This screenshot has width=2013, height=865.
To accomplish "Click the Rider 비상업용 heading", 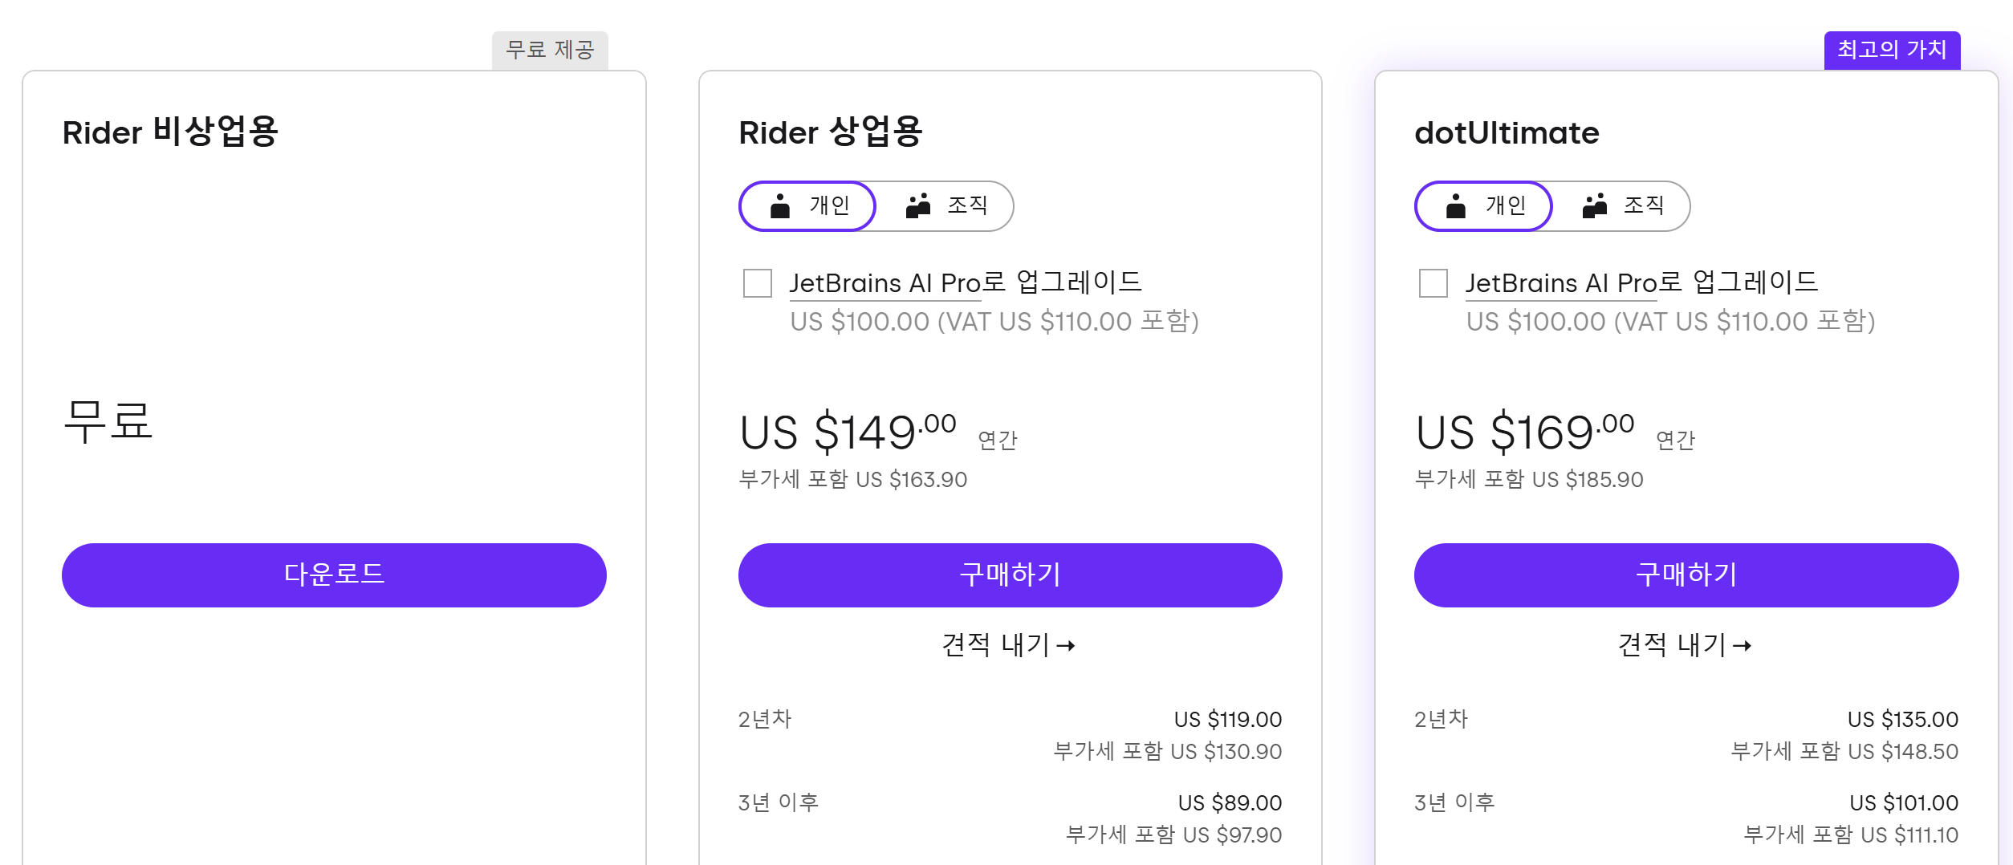I will (170, 132).
